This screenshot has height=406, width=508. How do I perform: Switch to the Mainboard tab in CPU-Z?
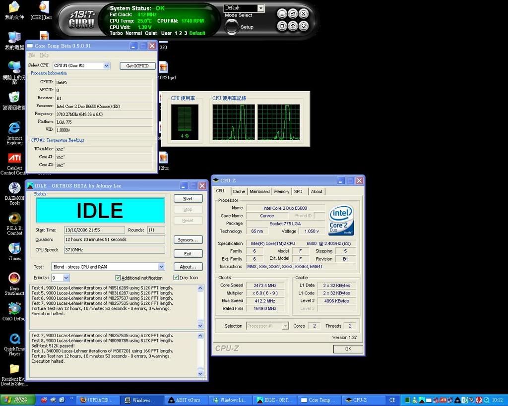[x=259, y=192]
